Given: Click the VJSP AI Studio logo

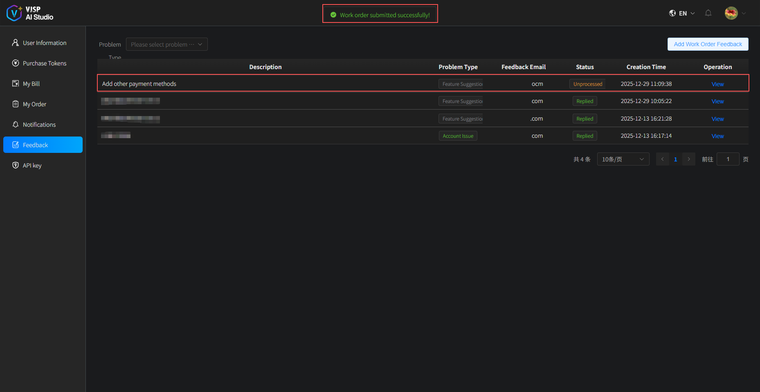Looking at the screenshot, I should 30,13.
